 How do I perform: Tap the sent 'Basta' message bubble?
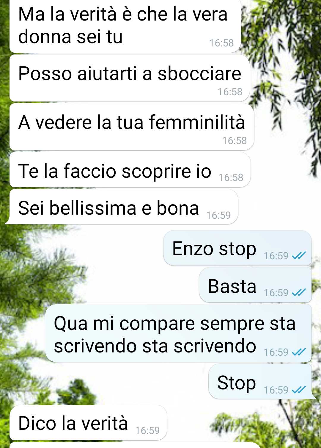(255, 285)
